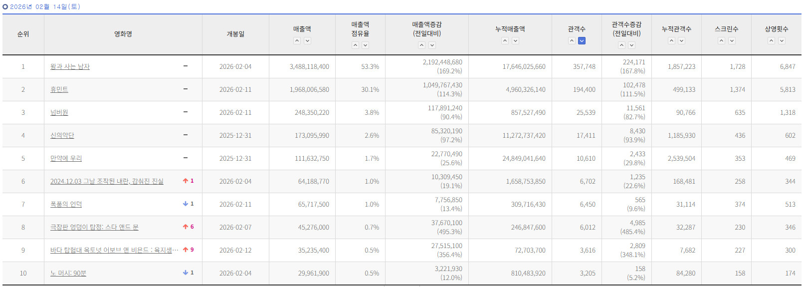Select screen count 1,728
Screen dimensions: 803x287
point(737,66)
